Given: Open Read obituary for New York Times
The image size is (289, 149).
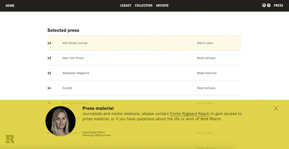Looking at the screenshot, I should [x=206, y=58].
